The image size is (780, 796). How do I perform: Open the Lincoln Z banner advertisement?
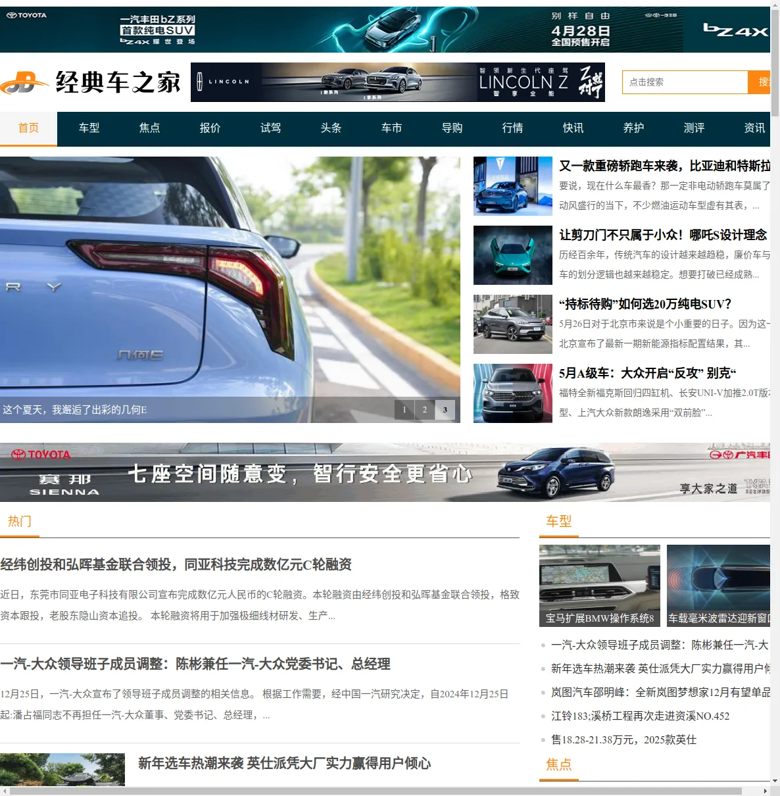coord(398,82)
